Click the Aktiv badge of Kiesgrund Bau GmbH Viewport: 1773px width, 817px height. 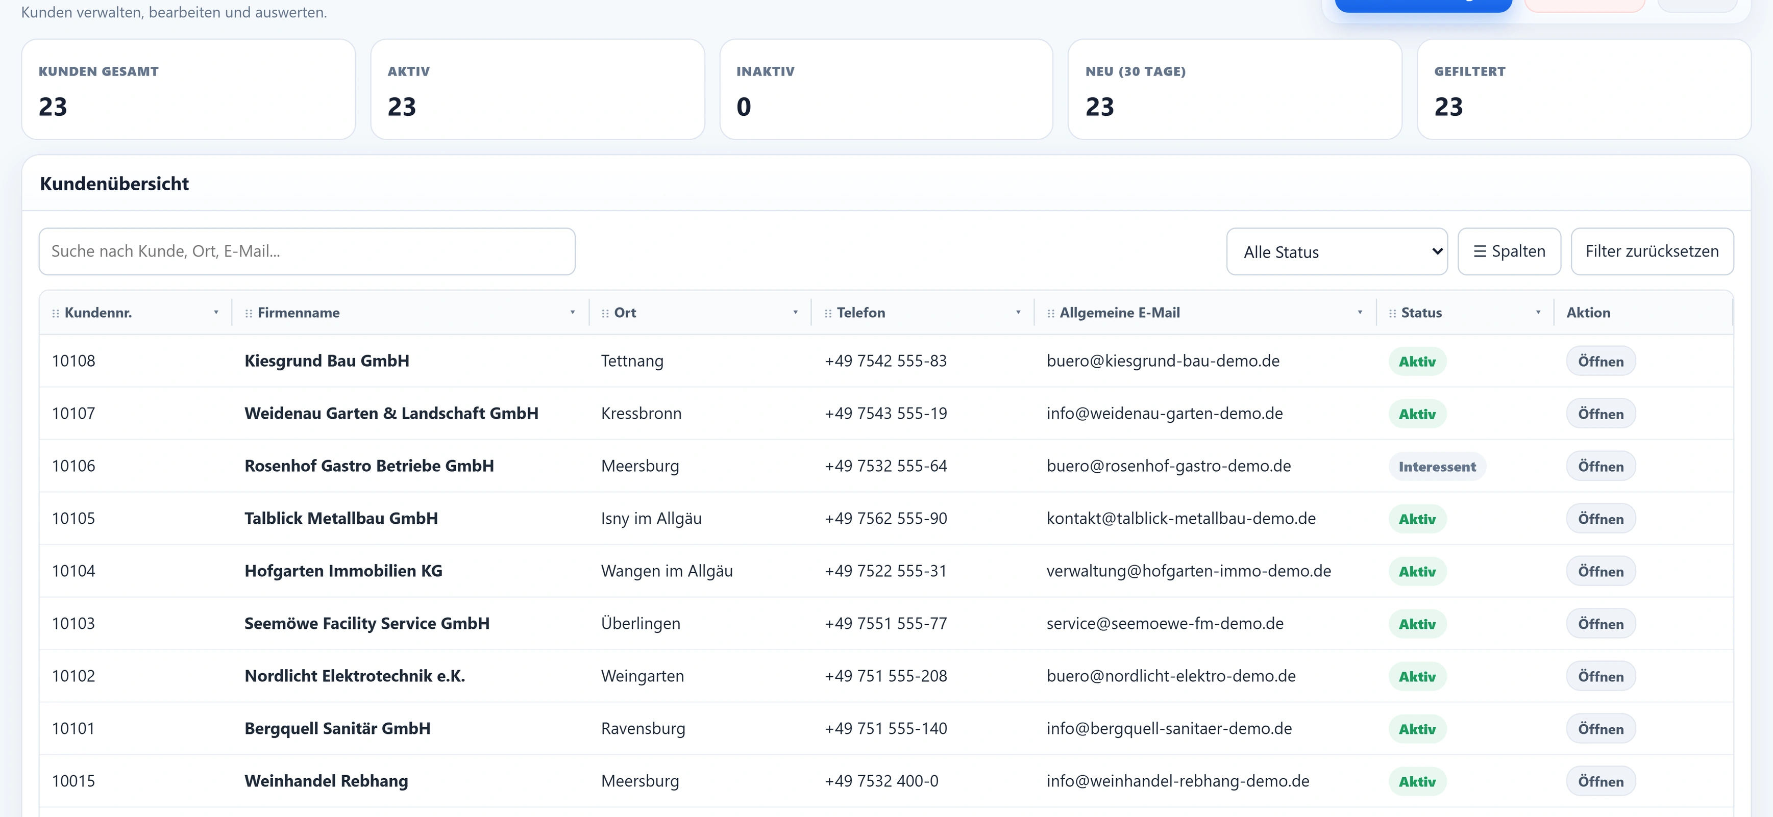tap(1417, 361)
